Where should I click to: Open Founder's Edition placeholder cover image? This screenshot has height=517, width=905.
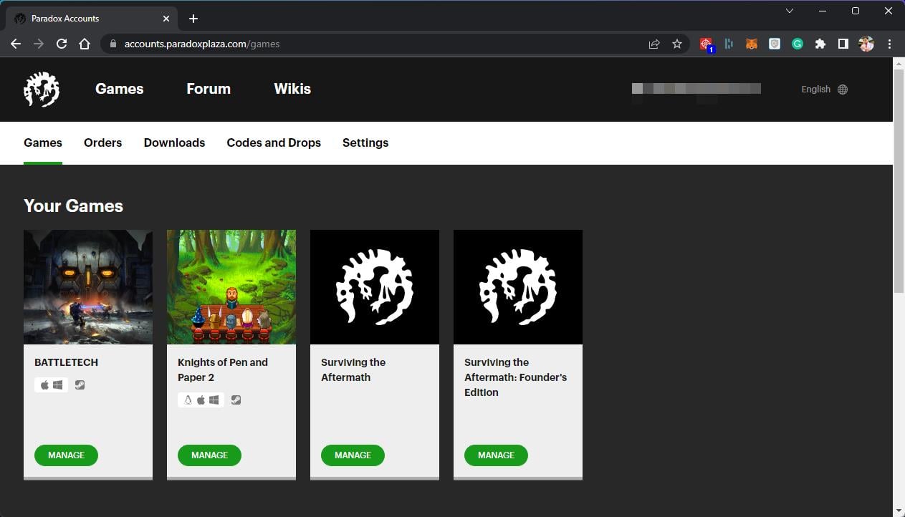518,287
